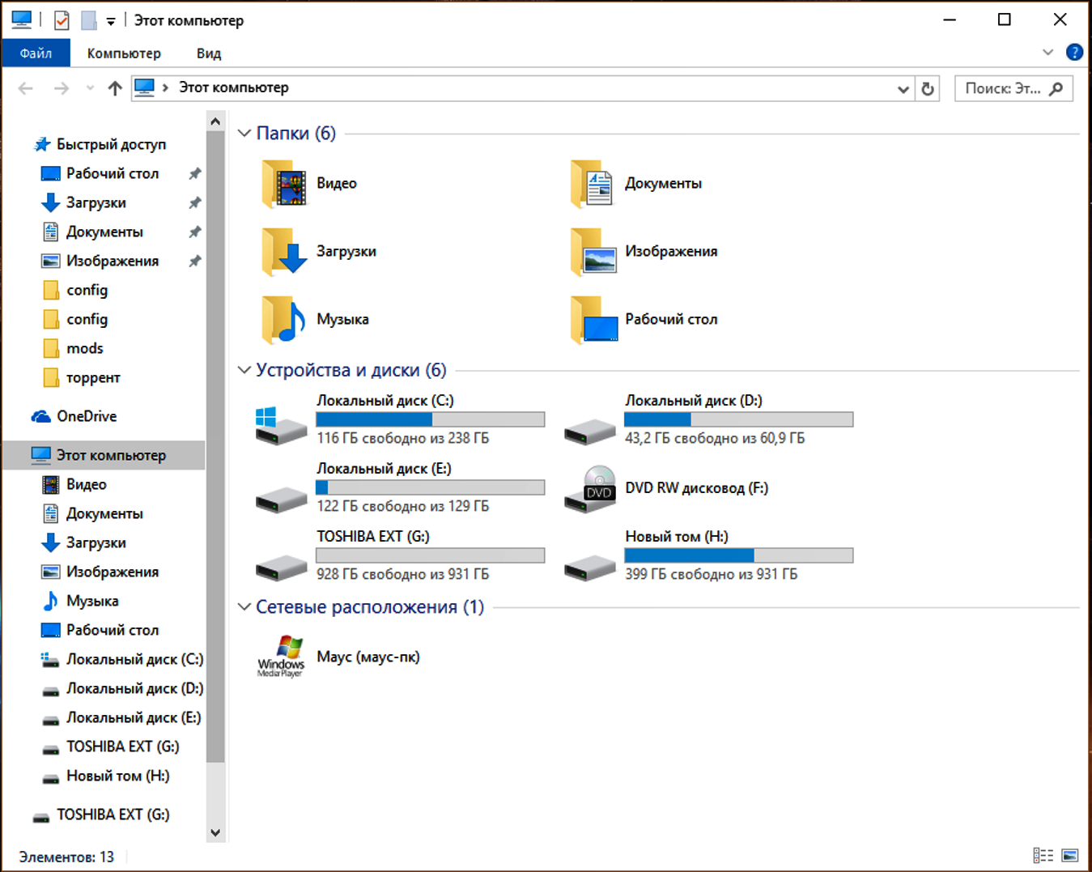Click navigation pane scrollbar up arrow

215,121
